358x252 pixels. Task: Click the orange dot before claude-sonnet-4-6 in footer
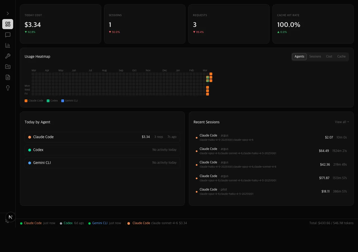[x=129, y=223]
